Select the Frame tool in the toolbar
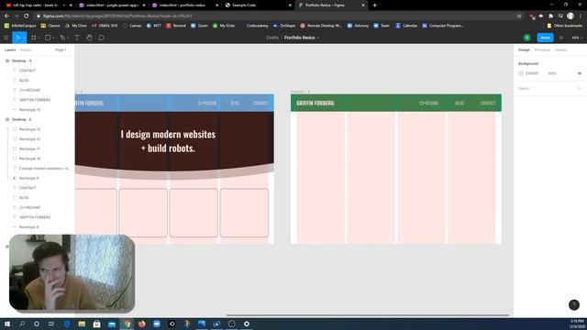Screen dimensions: 587x330 33,38
